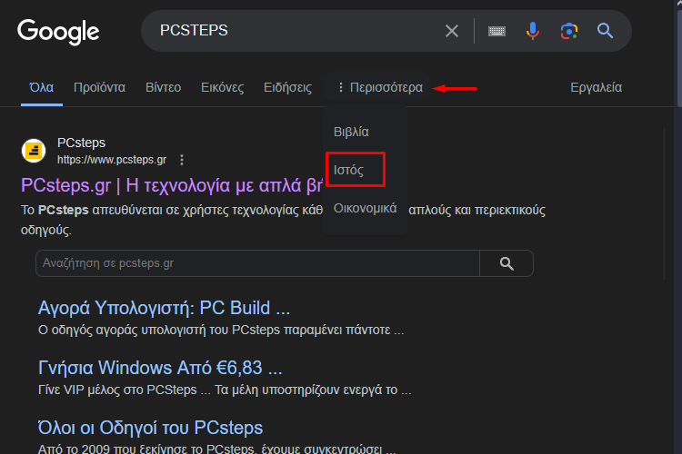Open Όλοι οι Οδηγοί του PCsteps link
Viewport: 682px width, 454px height.
click(150, 428)
